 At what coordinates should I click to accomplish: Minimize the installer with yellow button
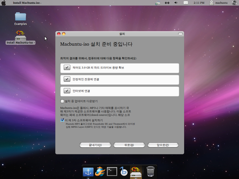(x=64, y=34)
